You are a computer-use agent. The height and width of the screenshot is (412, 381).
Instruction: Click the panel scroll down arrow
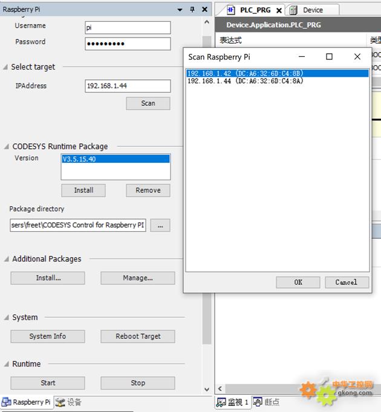207,389
